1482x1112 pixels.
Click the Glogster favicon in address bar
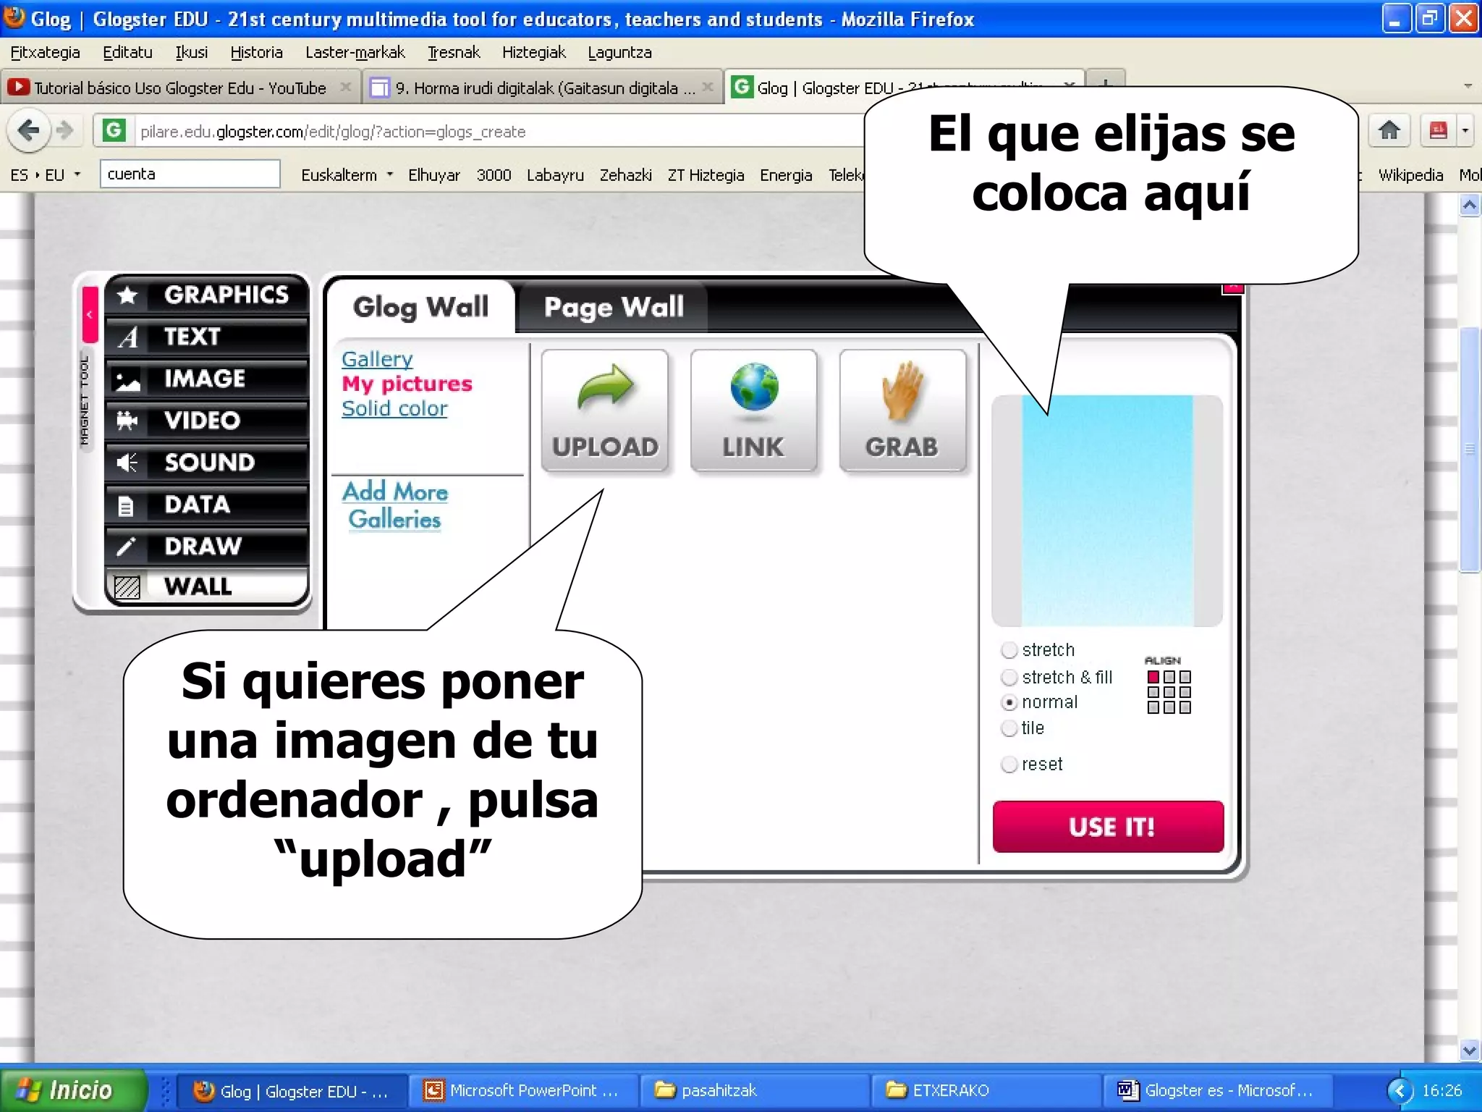[114, 131]
